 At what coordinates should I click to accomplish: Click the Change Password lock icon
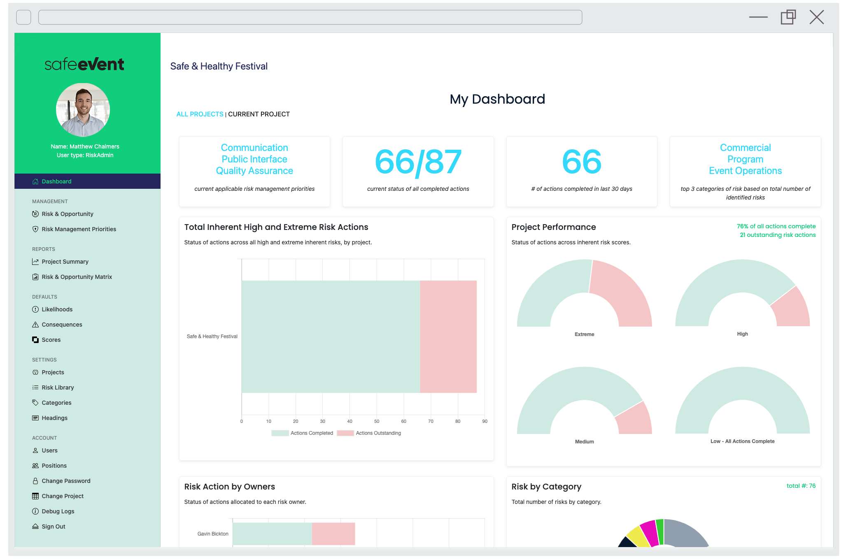pyautogui.click(x=35, y=481)
